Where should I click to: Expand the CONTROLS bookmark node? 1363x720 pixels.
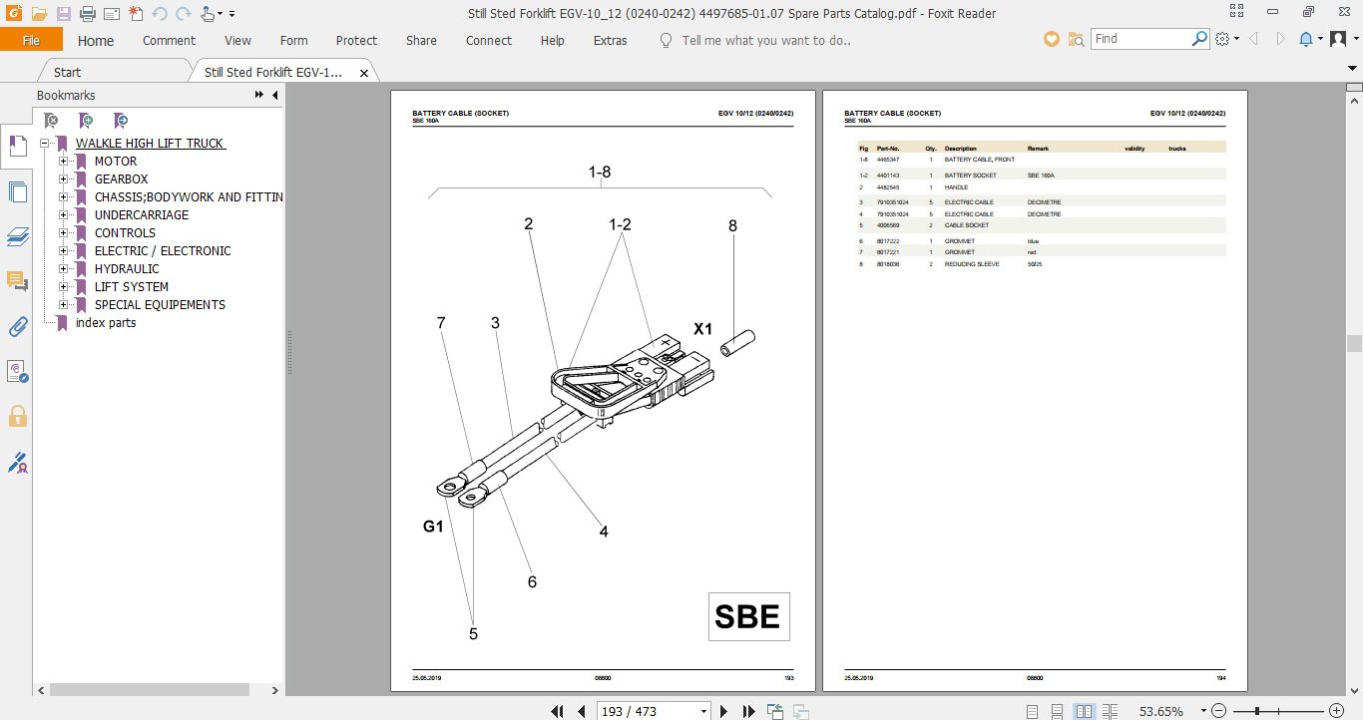pos(64,233)
